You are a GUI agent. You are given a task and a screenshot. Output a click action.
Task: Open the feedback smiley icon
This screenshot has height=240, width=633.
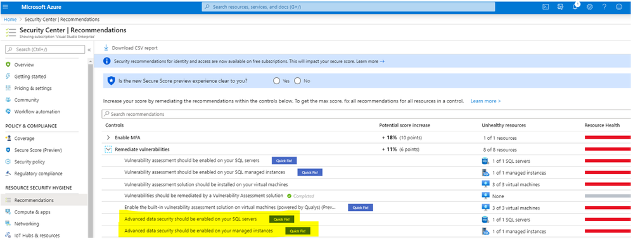pos(619,7)
